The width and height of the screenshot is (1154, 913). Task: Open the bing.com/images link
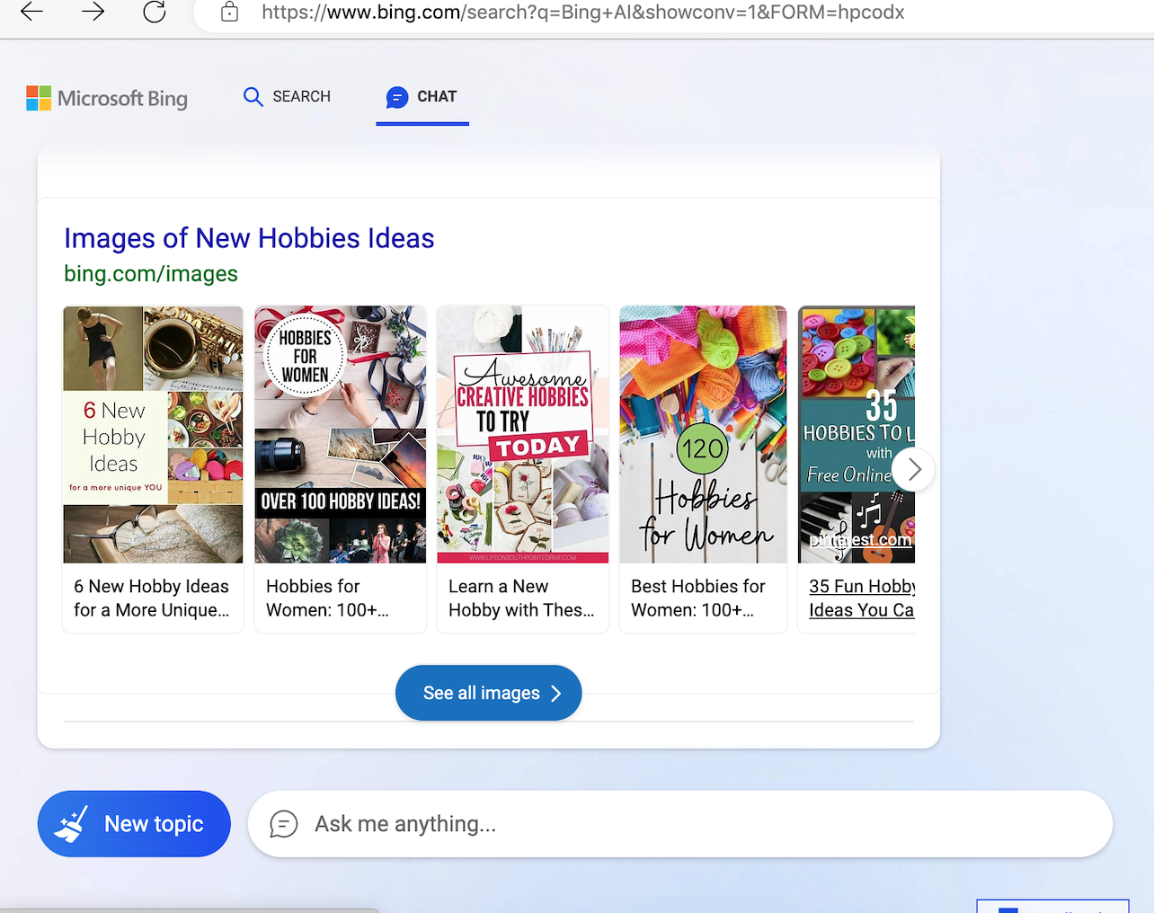[151, 274]
